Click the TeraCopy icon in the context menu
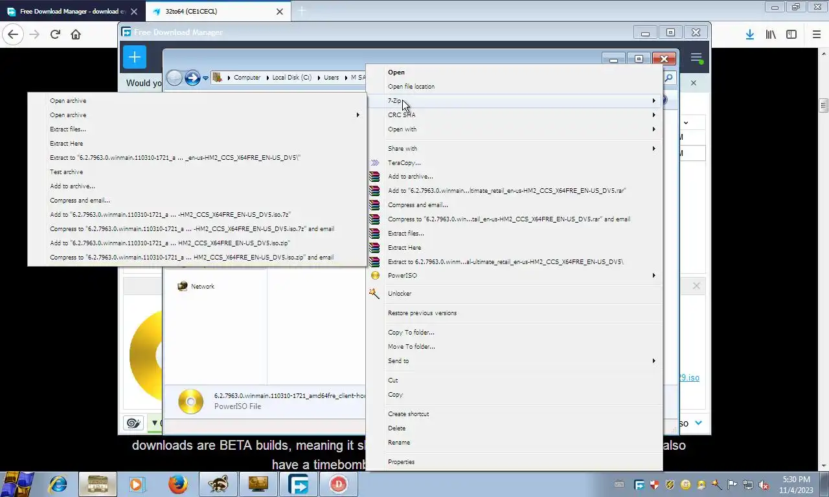829x497 pixels. click(375, 163)
